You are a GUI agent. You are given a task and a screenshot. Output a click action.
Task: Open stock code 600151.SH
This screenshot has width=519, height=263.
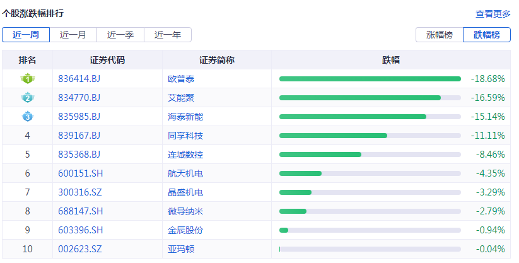pos(80,173)
